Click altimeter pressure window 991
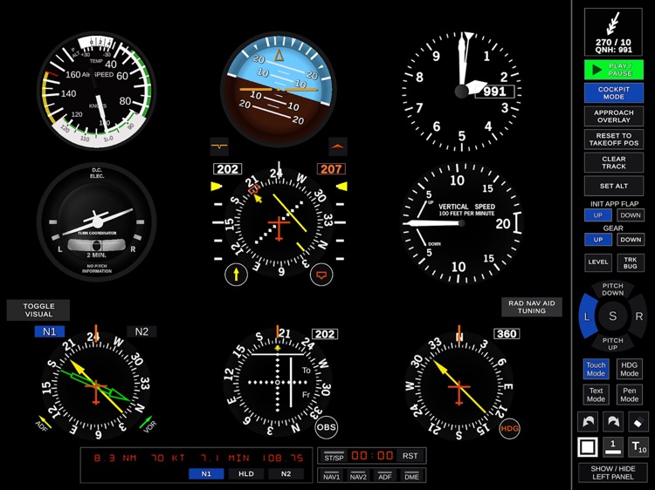The image size is (655, 490). (x=494, y=92)
